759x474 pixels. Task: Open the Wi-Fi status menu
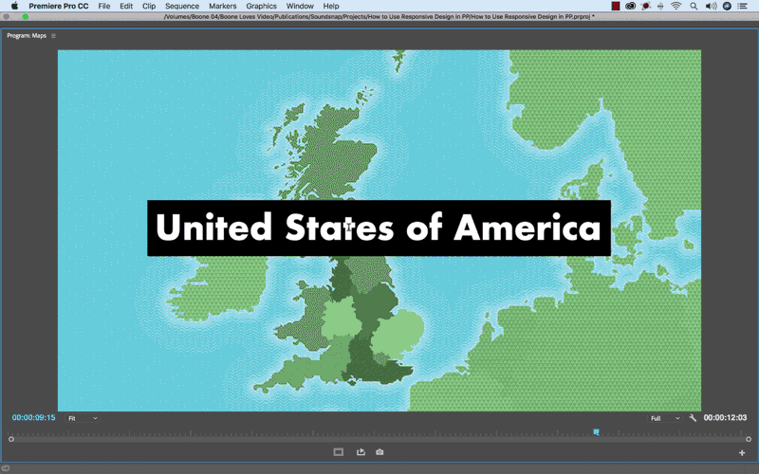click(x=676, y=6)
